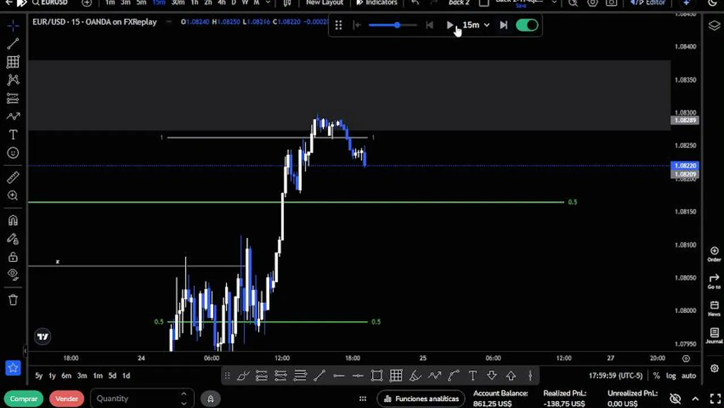Click the lock button next to Quantity
Screen dimensions: 724x408
pos(210,399)
